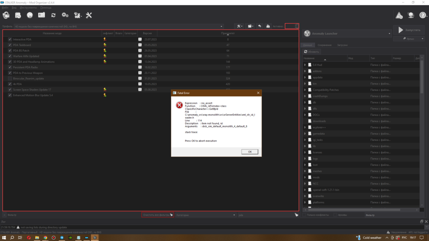The height and width of the screenshot is (241, 429).
Task: Click version note icon for PDA Taskboard
Action: 140,45
